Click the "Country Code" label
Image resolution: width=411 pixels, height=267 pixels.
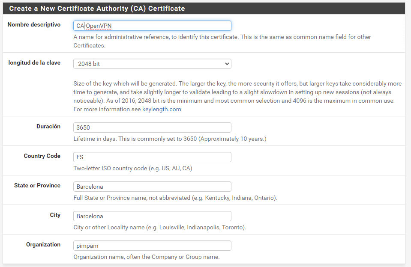click(x=42, y=156)
